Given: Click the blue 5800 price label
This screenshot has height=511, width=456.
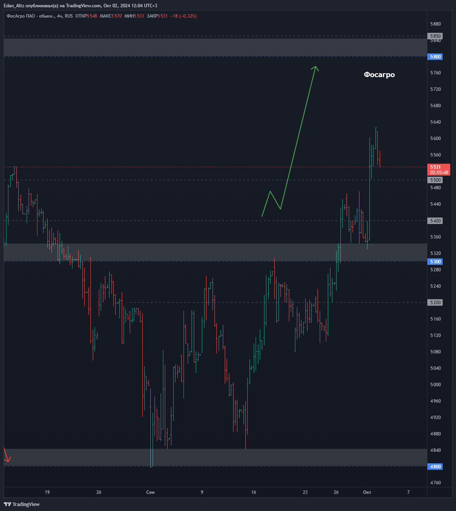Looking at the screenshot, I should pyautogui.click(x=436, y=57).
